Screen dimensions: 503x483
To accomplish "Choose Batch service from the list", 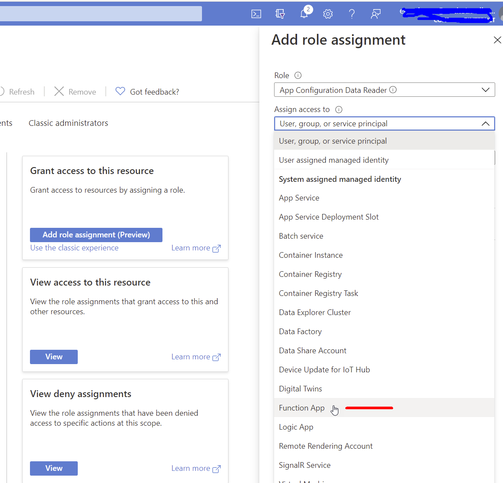I will (384, 236).
